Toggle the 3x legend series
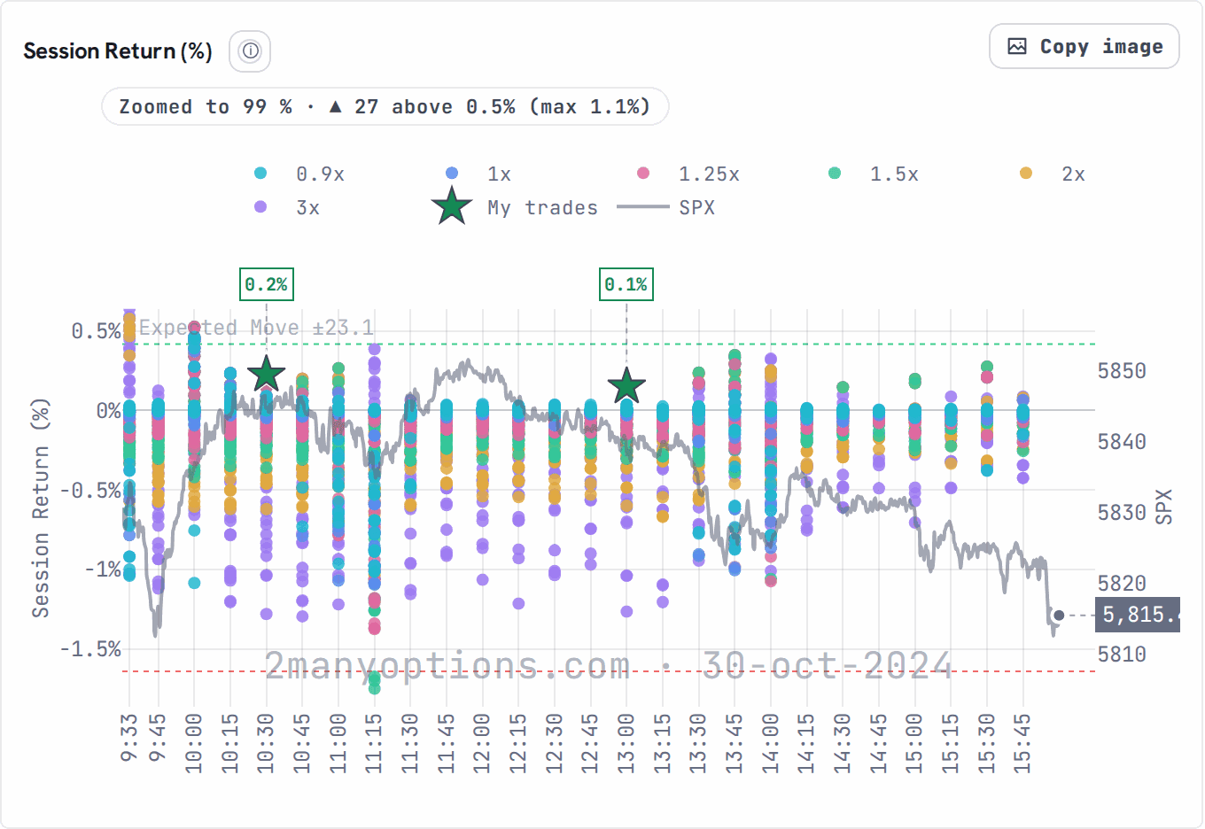The width and height of the screenshot is (1205, 829). tap(287, 207)
